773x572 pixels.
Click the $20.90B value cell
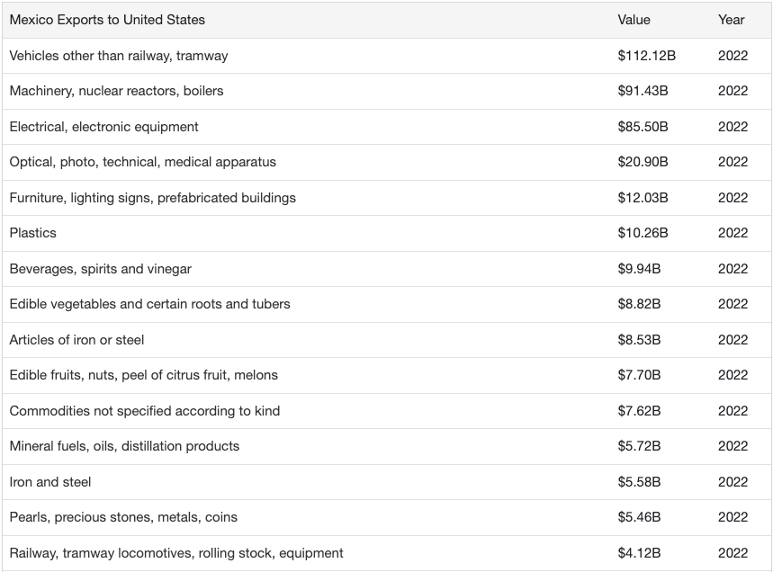(x=643, y=162)
